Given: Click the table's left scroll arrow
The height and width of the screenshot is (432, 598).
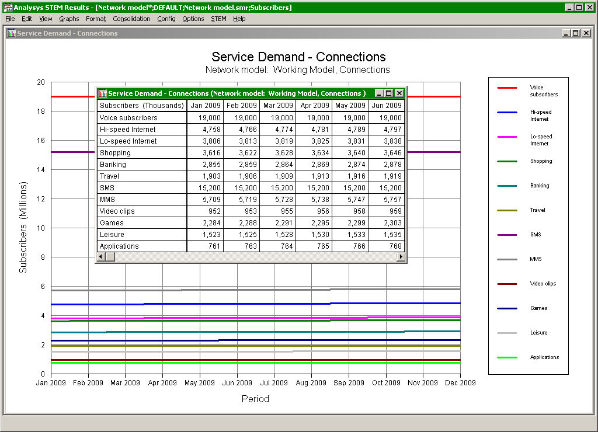Looking at the screenshot, I should pyautogui.click(x=100, y=257).
